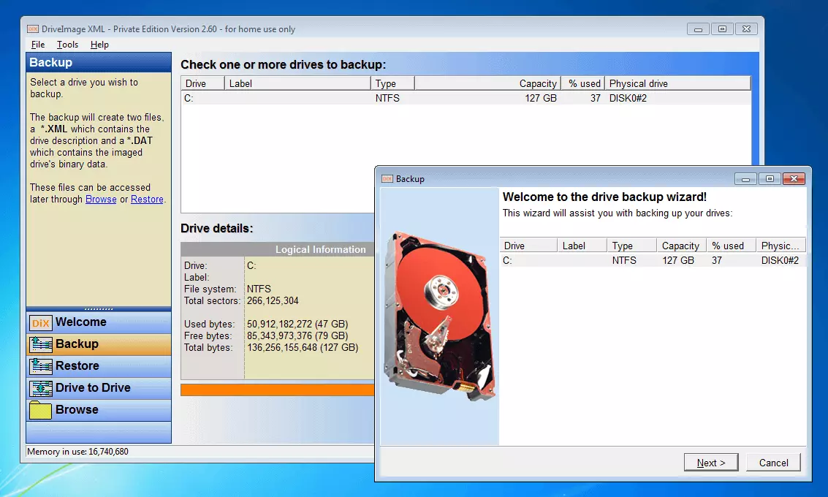Screen dimensions: 828x497
Task: Click DriveImage XML title bar icon
Action: 33,29
